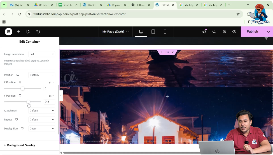Open a new browser tab
The image size is (273, 155).
coord(229,5)
